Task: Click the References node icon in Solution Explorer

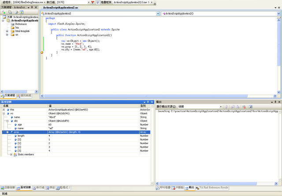Action: coord(13,24)
